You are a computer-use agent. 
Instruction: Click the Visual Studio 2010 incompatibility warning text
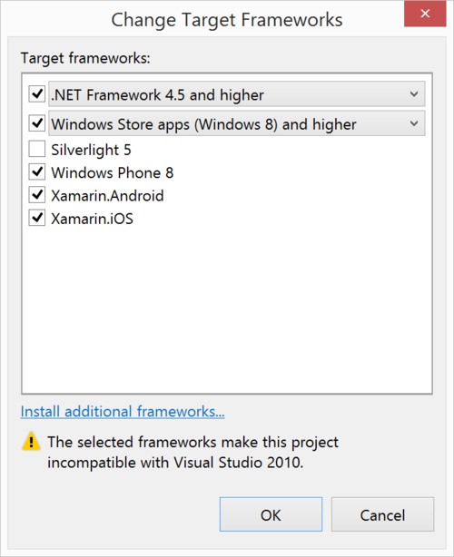click(x=193, y=452)
